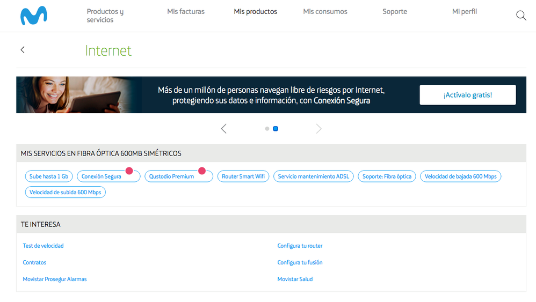Open Movistar Salud link
Viewport: 536px width, 302px height.
295,279
